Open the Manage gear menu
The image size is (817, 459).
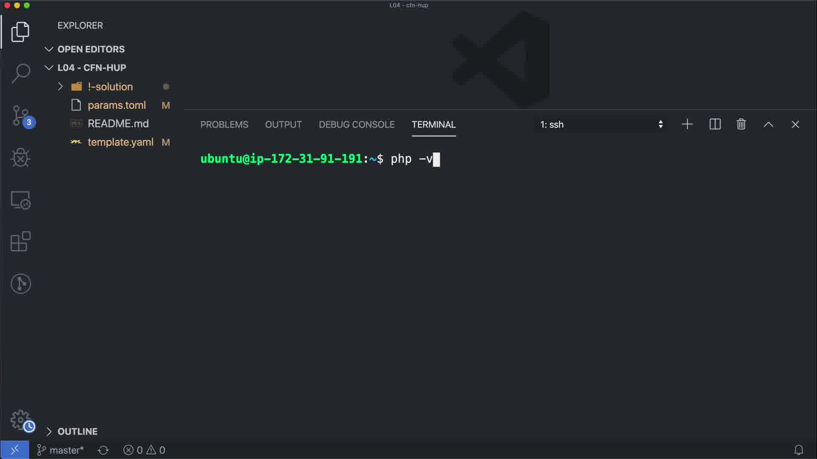(20, 420)
